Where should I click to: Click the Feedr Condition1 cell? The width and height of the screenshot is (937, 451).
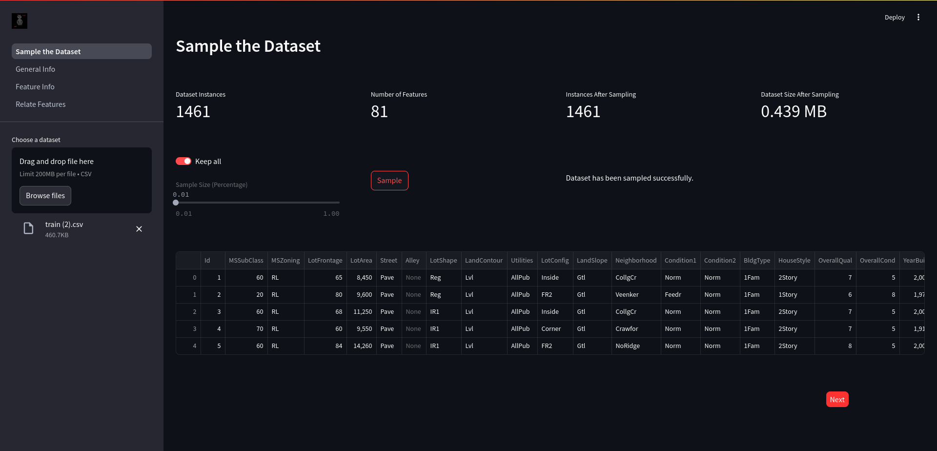pos(680,295)
